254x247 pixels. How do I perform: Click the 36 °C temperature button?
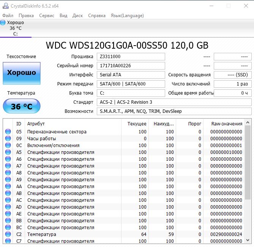[22, 106]
